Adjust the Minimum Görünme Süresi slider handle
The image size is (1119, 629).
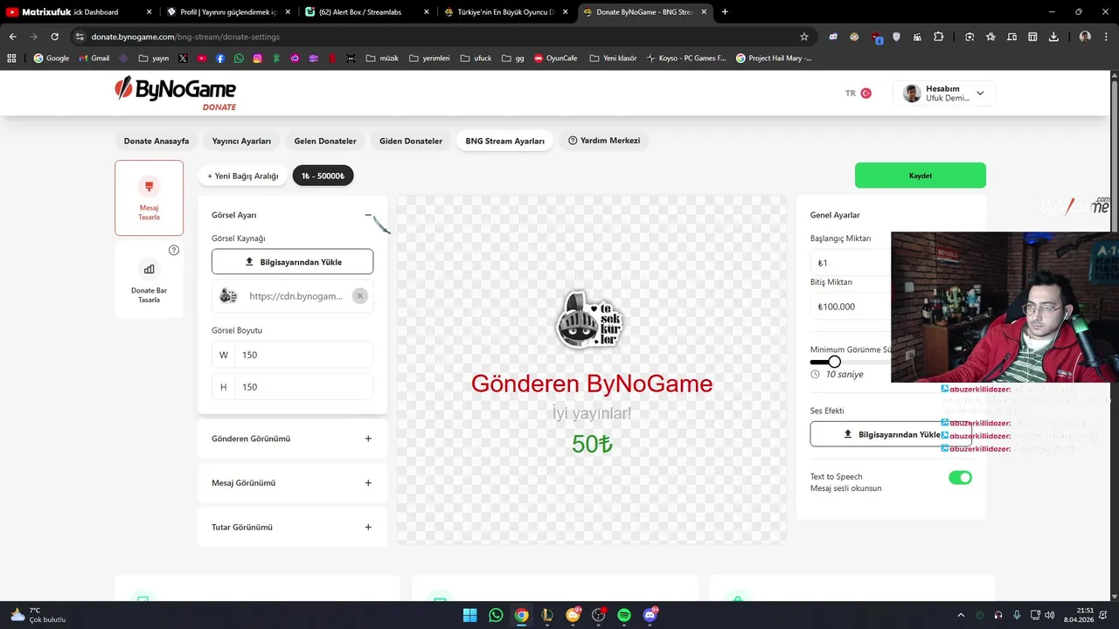(834, 362)
